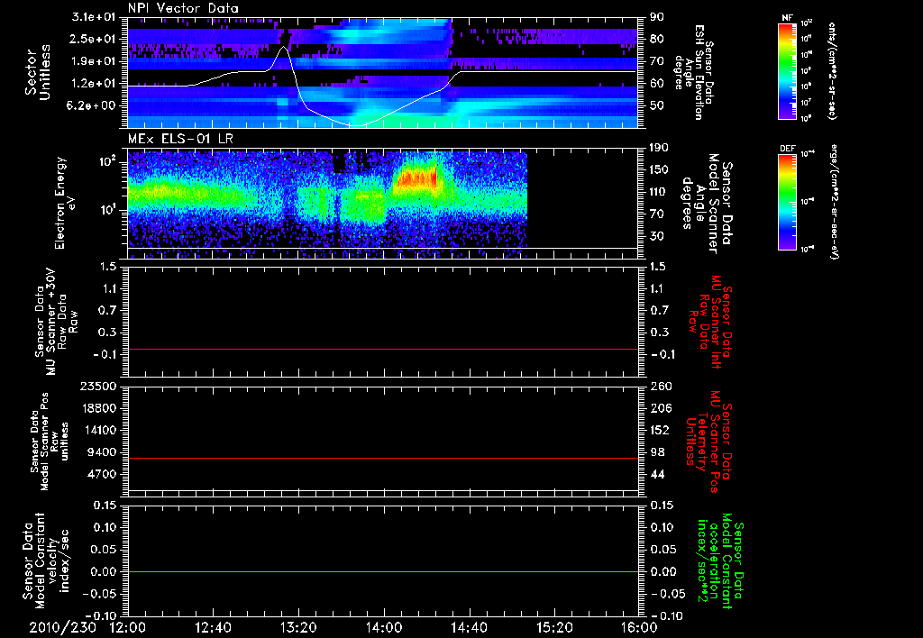Viewport: 923px width, 638px height.
Task: Click the 260 telemetry tick value
Action: click(x=660, y=386)
